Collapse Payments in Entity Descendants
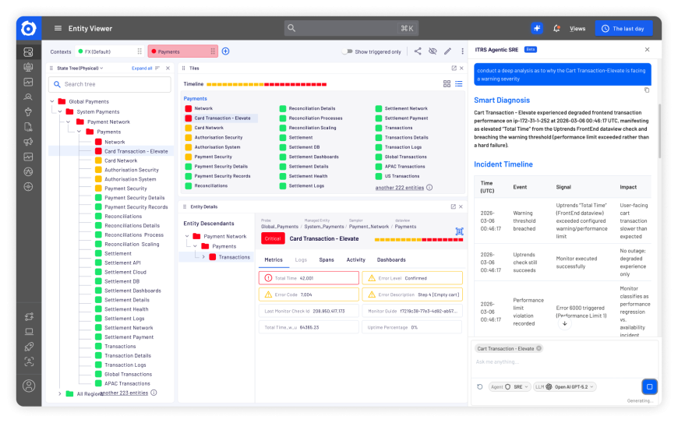Viewport: 678px width, 423px height. tap(196, 246)
